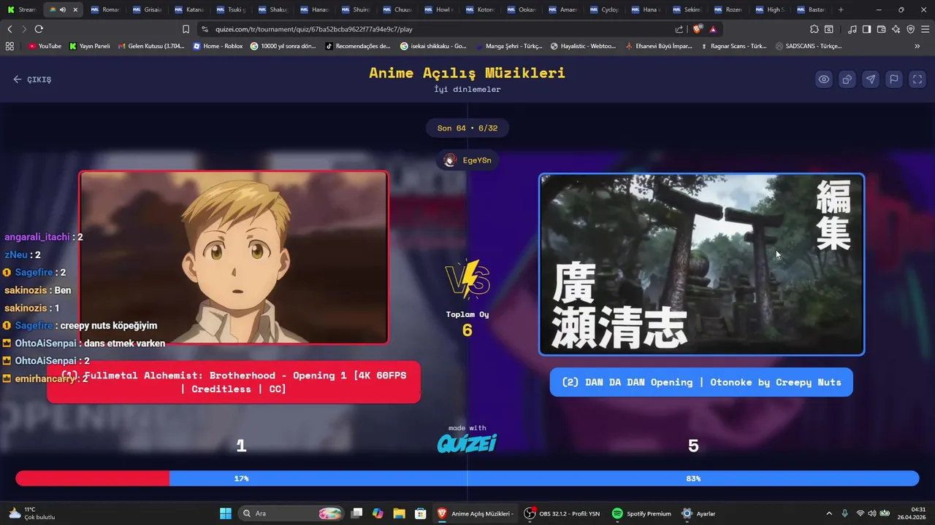Open Copilot from the taskbar
Viewport: 935px width, 525px height.
(x=378, y=513)
